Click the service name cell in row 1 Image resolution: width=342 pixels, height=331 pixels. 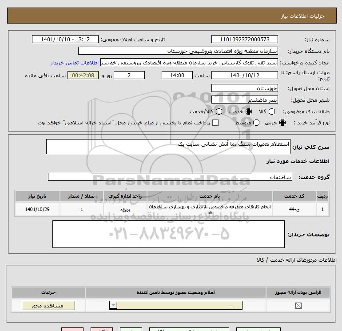tap(210, 209)
